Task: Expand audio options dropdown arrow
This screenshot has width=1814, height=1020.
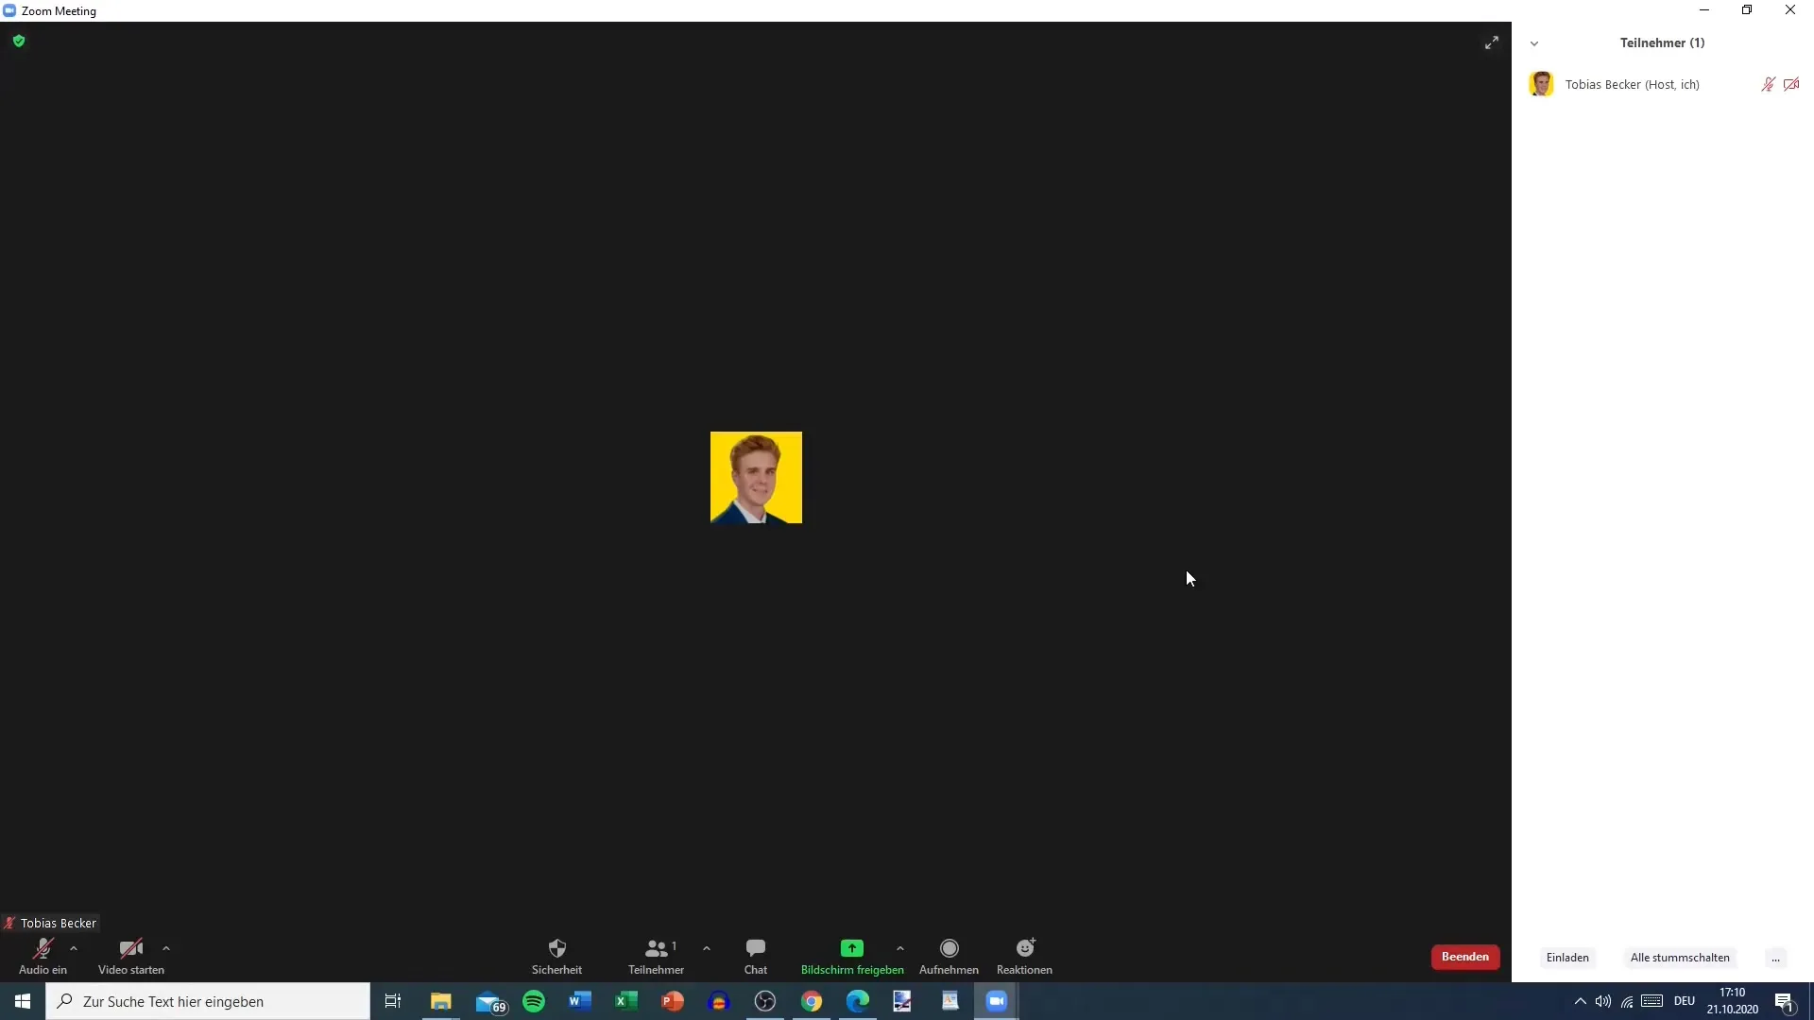Action: click(x=71, y=948)
